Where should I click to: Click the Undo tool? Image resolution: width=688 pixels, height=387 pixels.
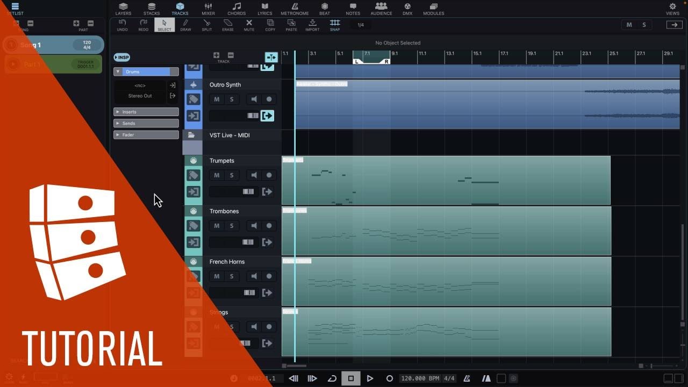(122, 25)
